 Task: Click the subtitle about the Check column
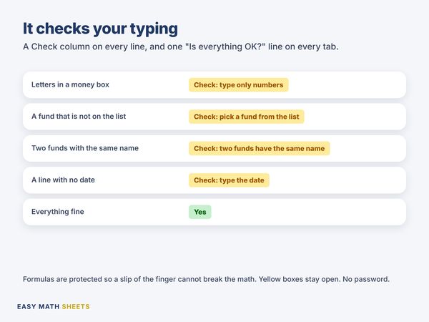(181, 47)
